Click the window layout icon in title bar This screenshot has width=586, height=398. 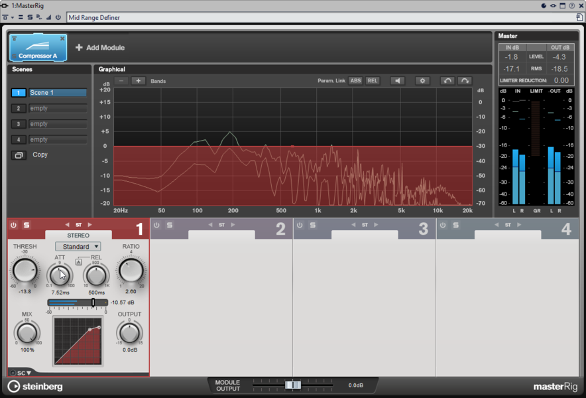(x=562, y=5)
